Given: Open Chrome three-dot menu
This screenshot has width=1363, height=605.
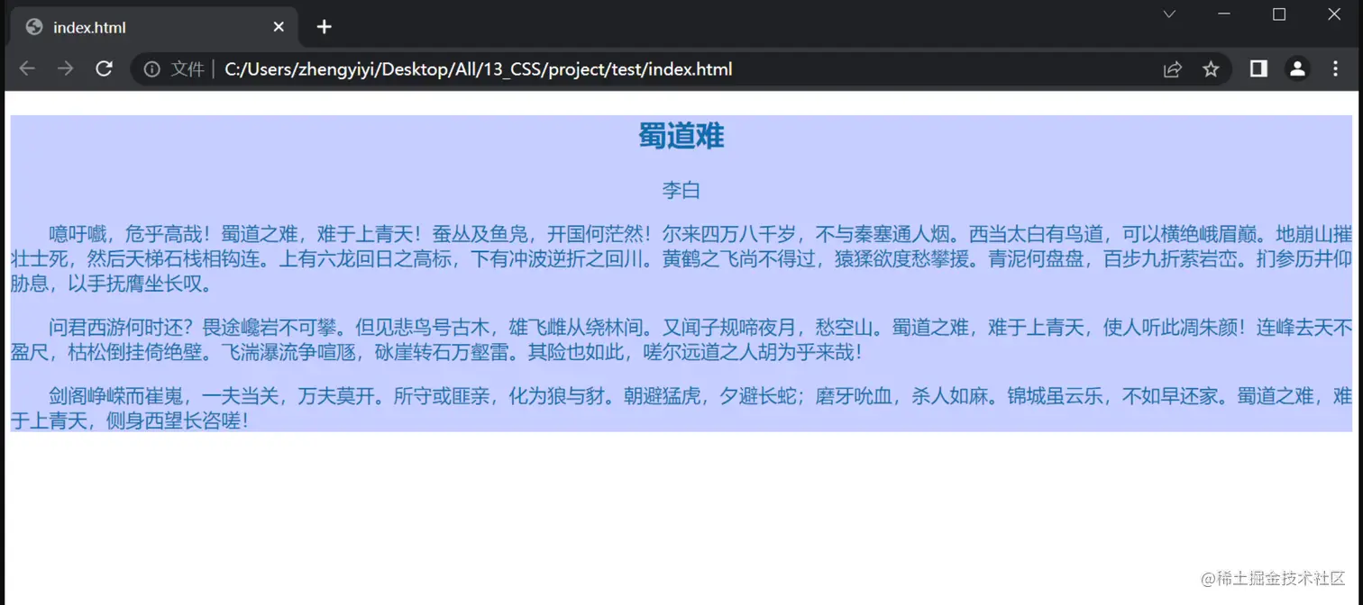Looking at the screenshot, I should pos(1336,69).
